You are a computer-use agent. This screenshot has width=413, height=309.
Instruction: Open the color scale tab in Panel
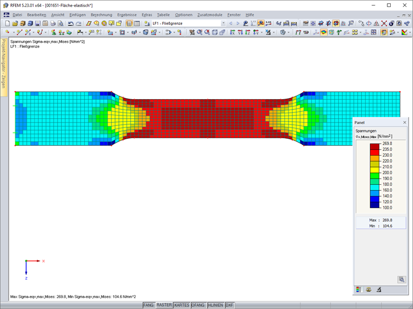pyautogui.click(x=359, y=289)
